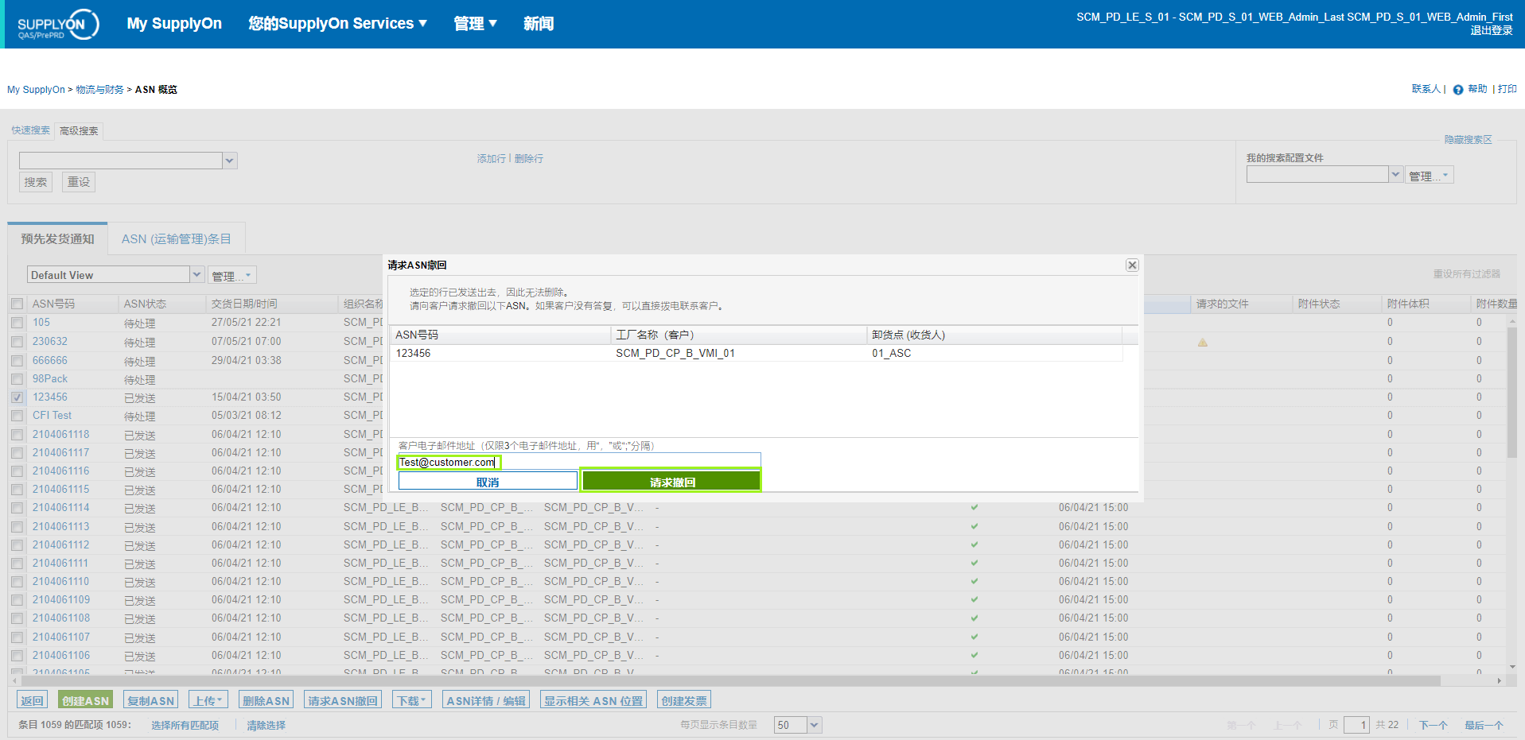
Task: Expand the Default View dropdown
Action: coord(196,274)
